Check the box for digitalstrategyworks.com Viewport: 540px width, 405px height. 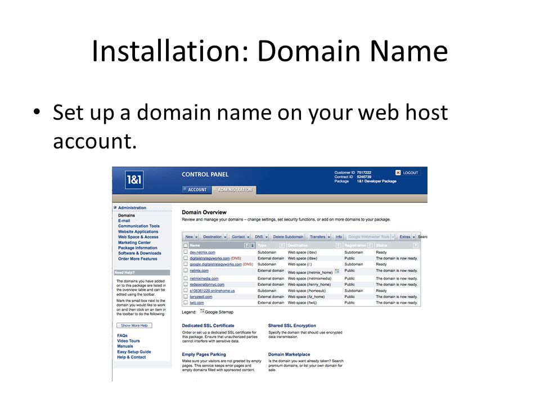pyautogui.click(x=186, y=258)
